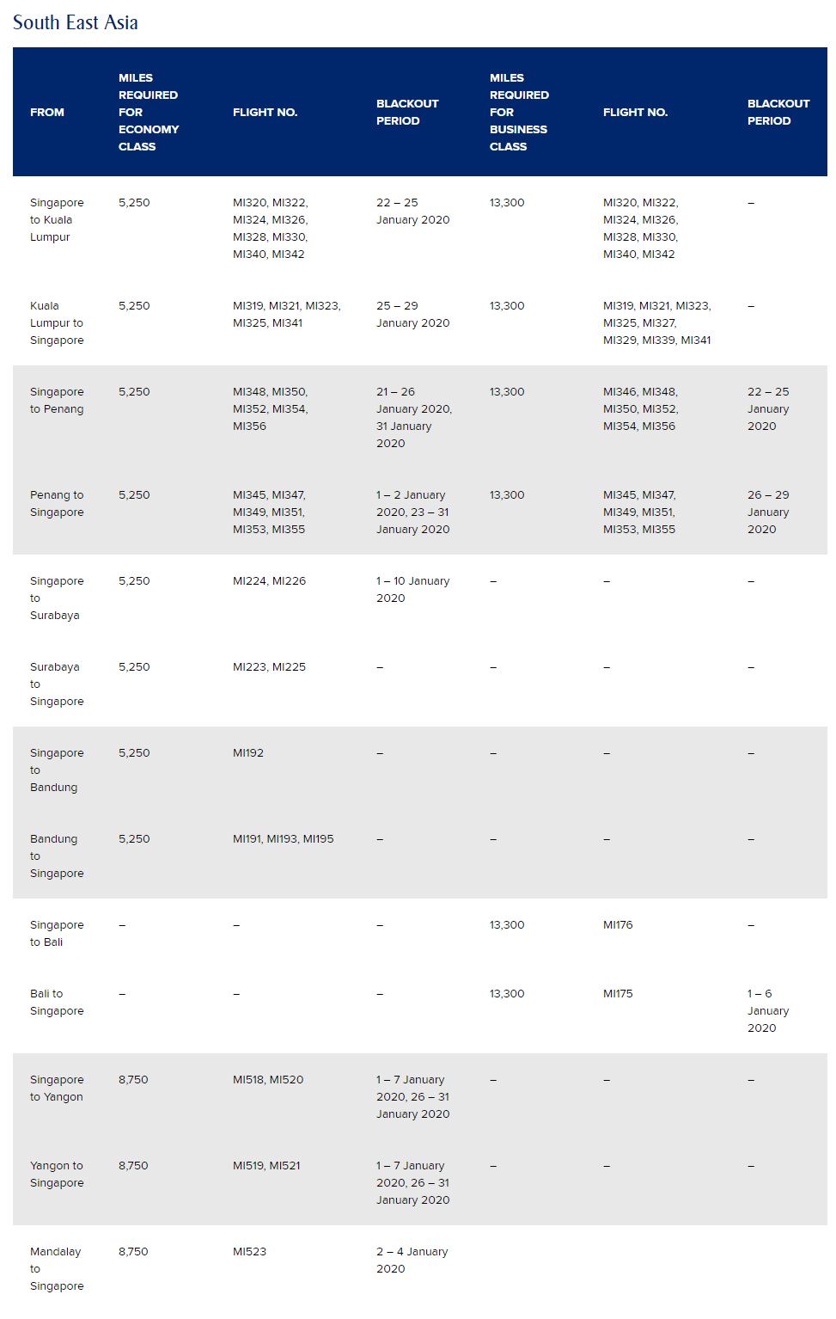Click the 1 – 6 January 2020 blackout cell

767,1010
